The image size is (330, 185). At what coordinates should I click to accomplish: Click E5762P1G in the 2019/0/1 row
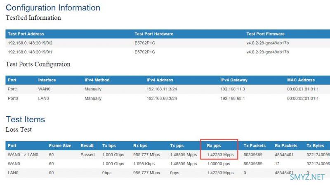point(145,52)
